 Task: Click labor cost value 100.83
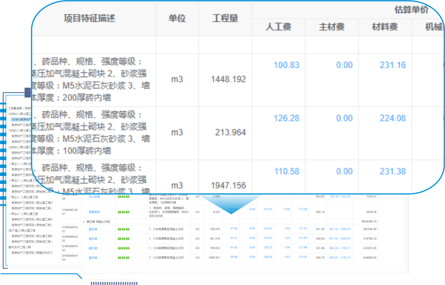(x=286, y=65)
